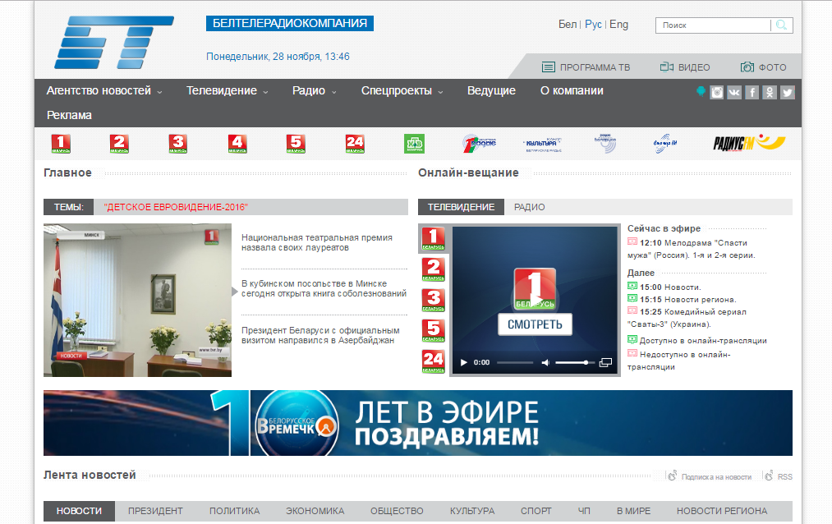Open Президент Беларуси Azerbaijan visit headline

(x=320, y=335)
